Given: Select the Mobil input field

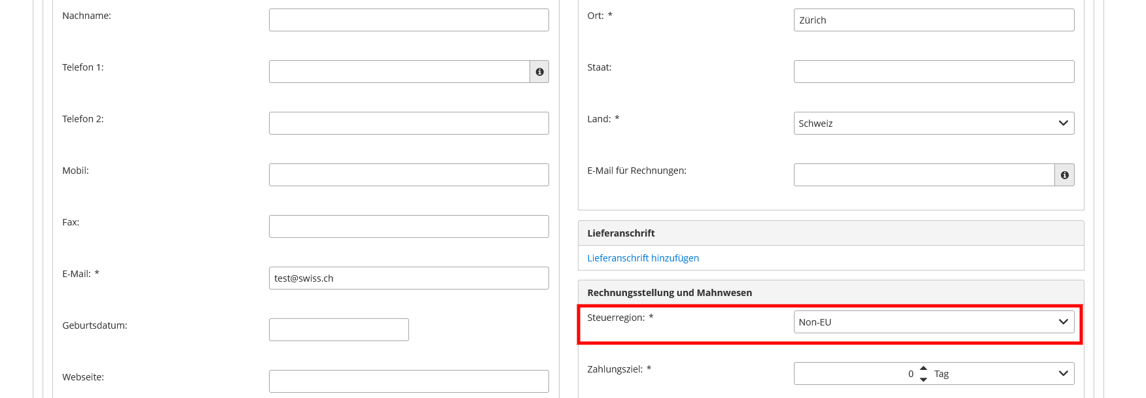Looking at the screenshot, I should tap(408, 175).
